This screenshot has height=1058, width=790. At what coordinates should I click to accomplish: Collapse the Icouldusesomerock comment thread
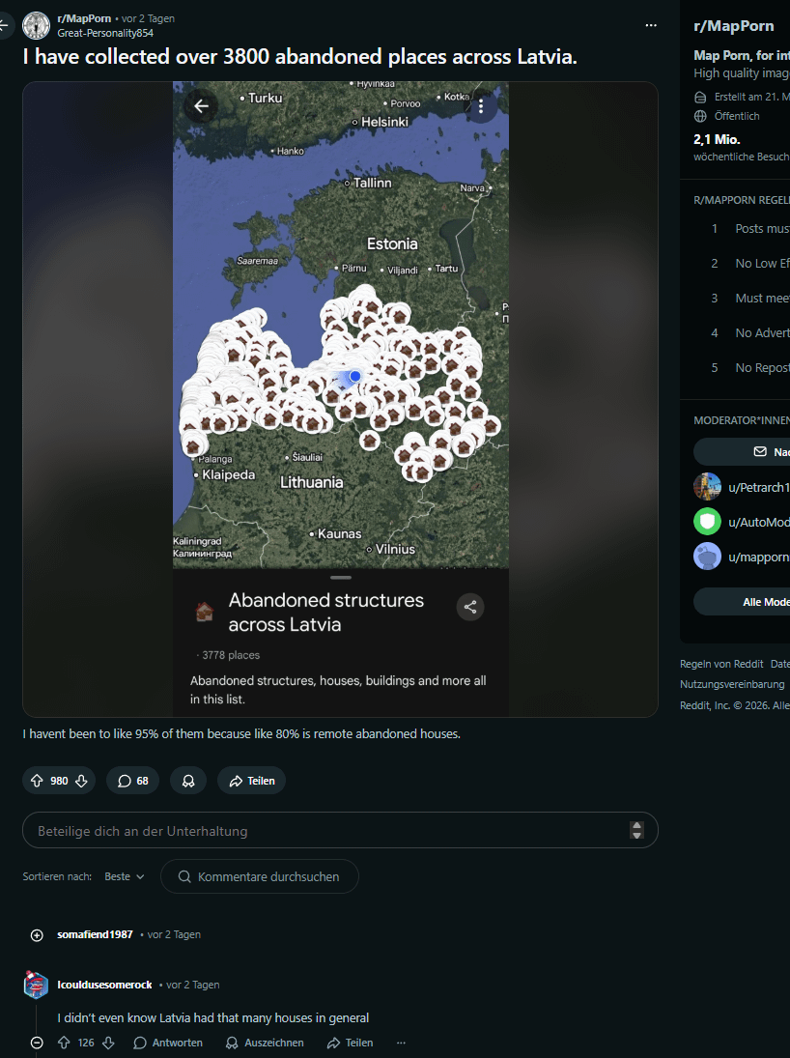[x=37, y=1043]
